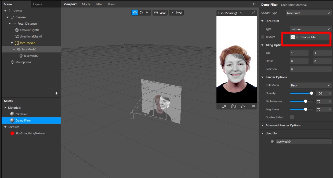The height and width of the screenshot is (178, 333).
Task: Click the video camera icon under preview
Action: [224, 106]
